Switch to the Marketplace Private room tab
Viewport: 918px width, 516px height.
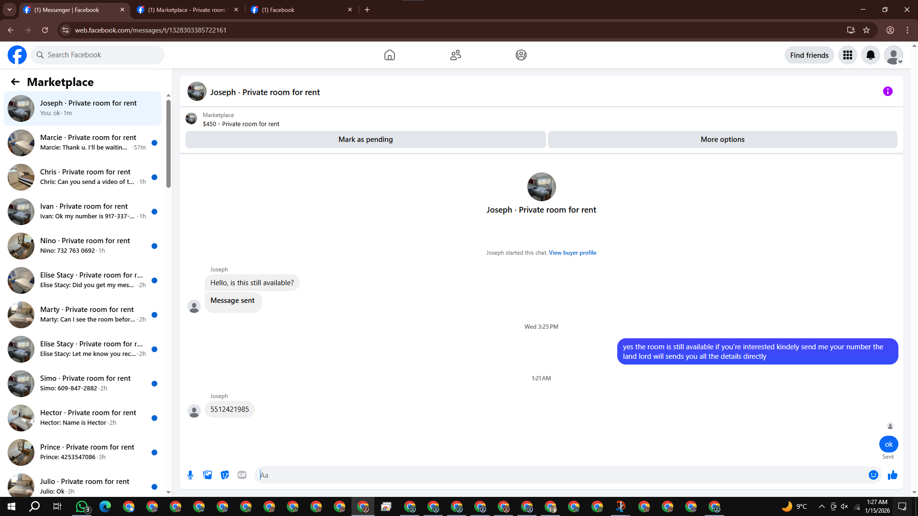tap(186, 10)
